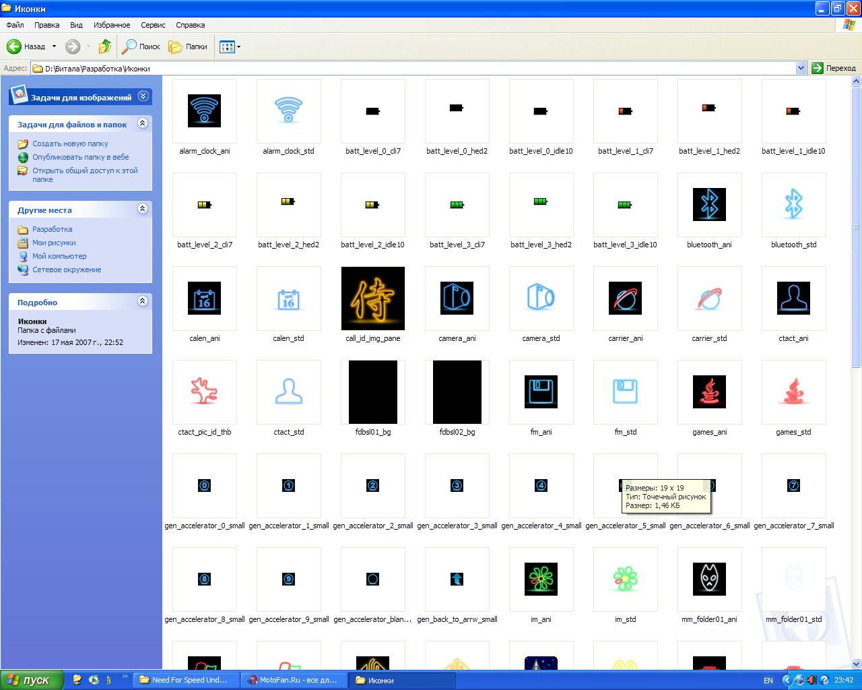Select the fm_std floppy disk icon
The height and width of the screenshot is (690, 862).
point(626,392)
